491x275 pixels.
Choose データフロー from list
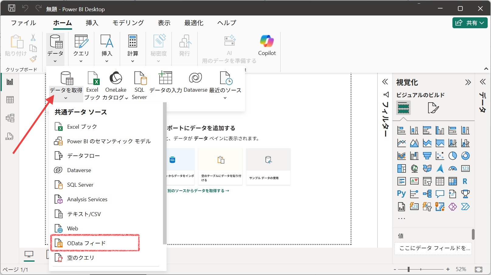click(106, 156)
